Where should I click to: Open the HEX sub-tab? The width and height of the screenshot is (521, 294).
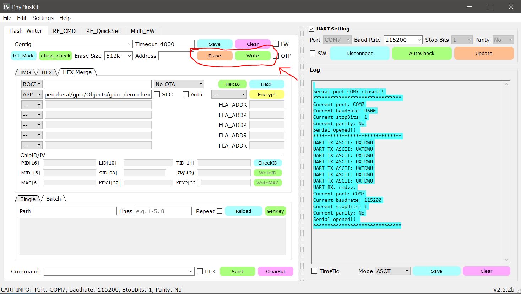(x=47, y=72)
